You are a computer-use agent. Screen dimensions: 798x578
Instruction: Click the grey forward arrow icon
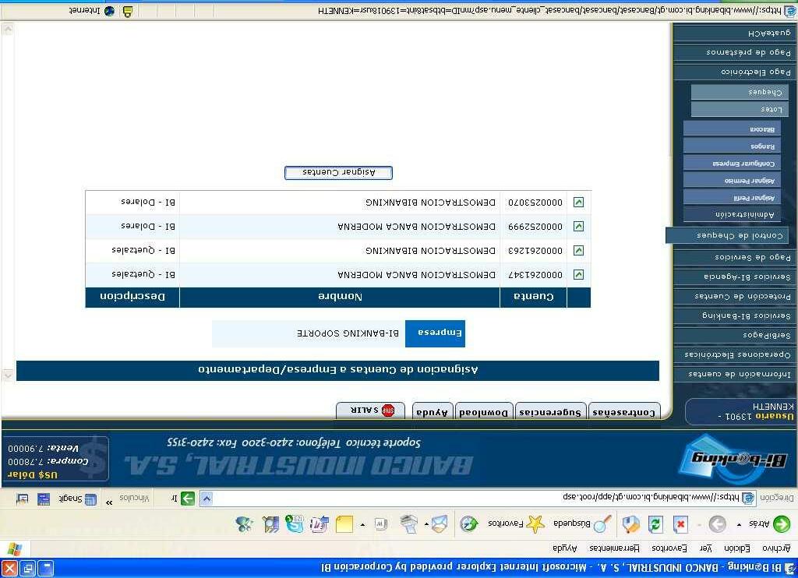(718, 523)
